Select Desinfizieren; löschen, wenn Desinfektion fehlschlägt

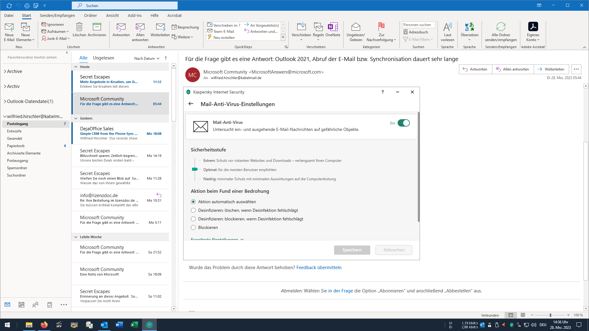244,210
